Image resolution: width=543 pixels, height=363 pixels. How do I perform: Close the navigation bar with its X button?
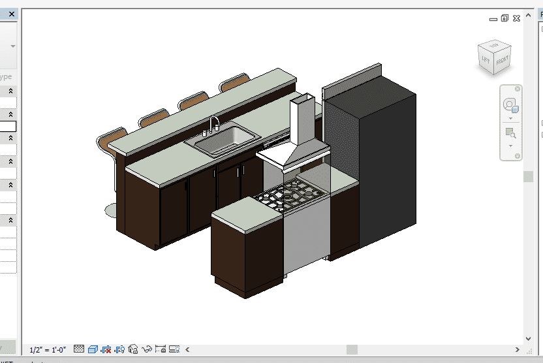point(518,89)
